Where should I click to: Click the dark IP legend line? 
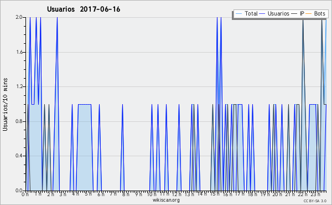(294, 14)
